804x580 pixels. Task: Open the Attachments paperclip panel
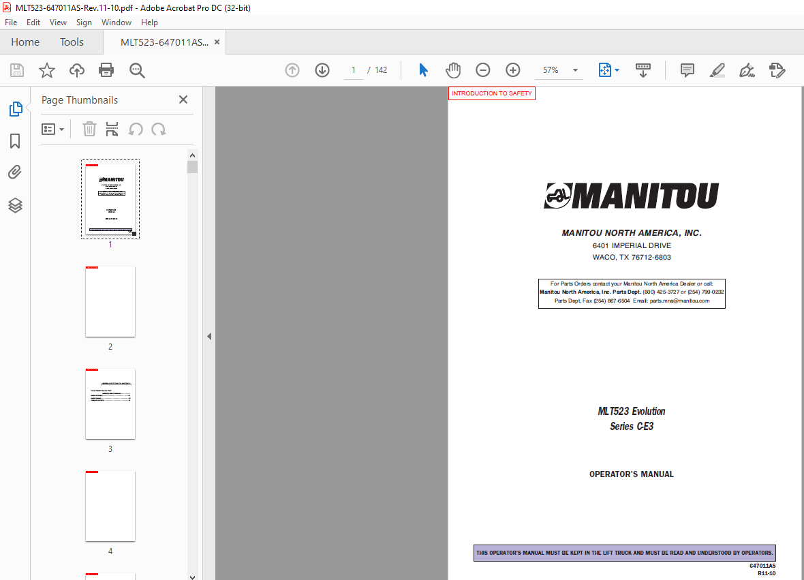15,172
